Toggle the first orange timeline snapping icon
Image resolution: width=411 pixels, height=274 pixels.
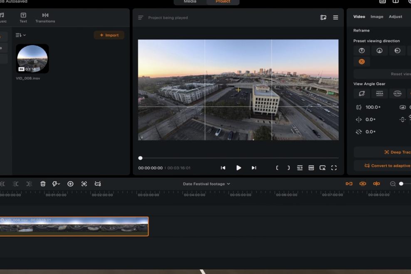click(349, 184)
